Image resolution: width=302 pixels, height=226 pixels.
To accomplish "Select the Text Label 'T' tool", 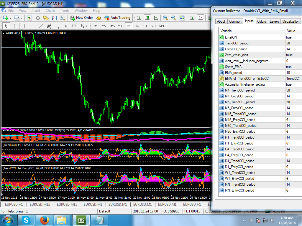I will point(74,26).
